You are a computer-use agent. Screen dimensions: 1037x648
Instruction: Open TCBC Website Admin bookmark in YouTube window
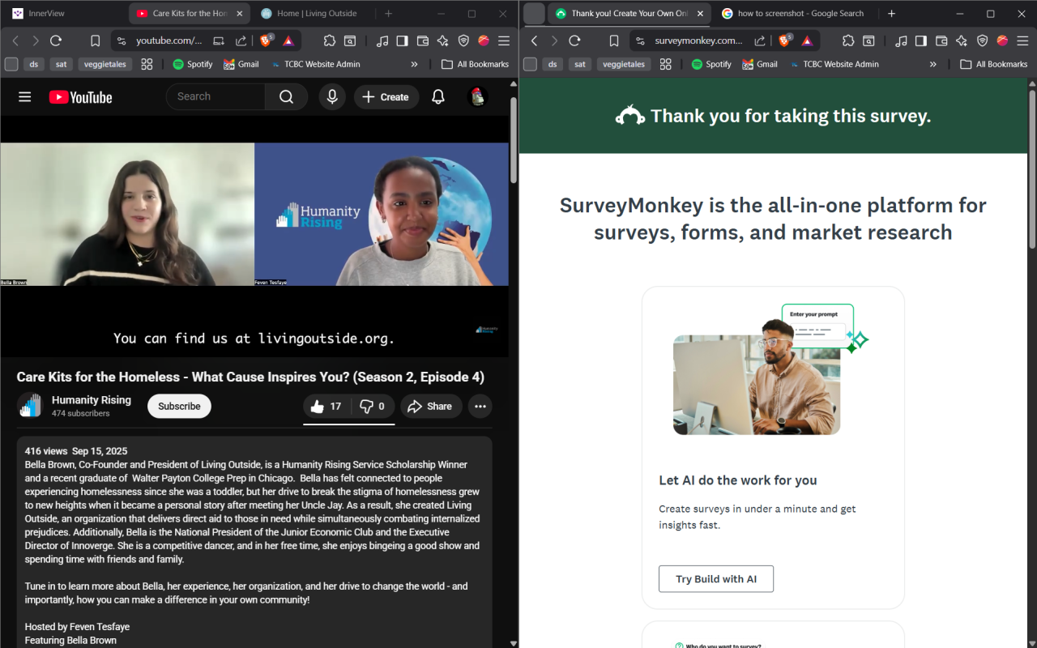coord(316,64)
